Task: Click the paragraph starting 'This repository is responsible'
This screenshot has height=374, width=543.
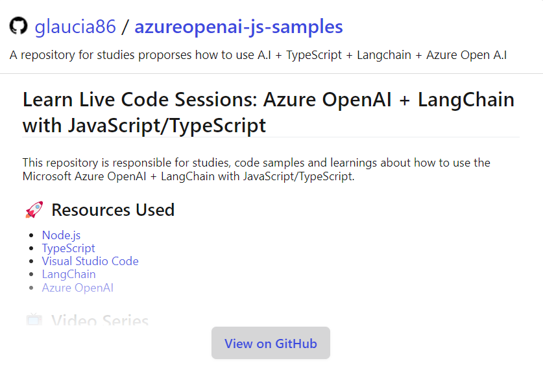Action: click(256, 170)
